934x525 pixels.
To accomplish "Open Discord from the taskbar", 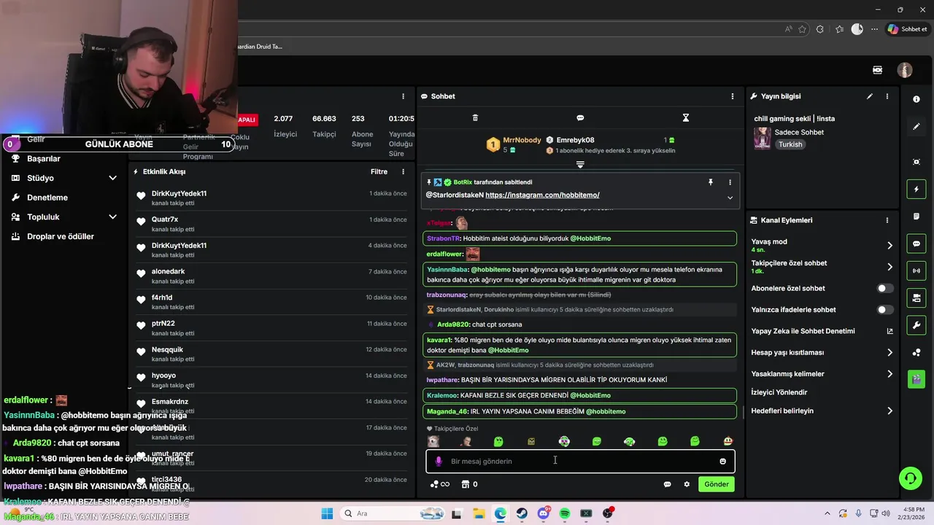I will click(x=543, y=513).
